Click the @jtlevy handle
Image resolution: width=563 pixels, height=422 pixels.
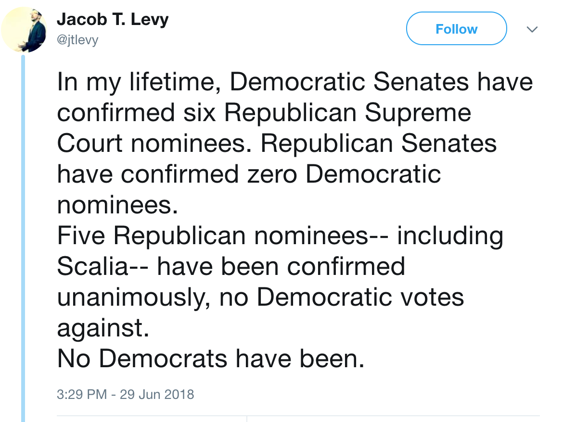coord(77,39)
